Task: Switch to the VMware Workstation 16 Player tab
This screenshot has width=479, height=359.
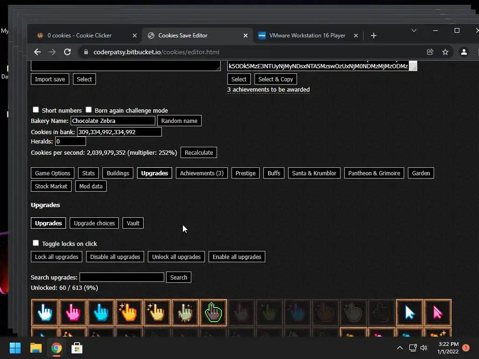Action: pyautogui.click(x=307, y=36)
